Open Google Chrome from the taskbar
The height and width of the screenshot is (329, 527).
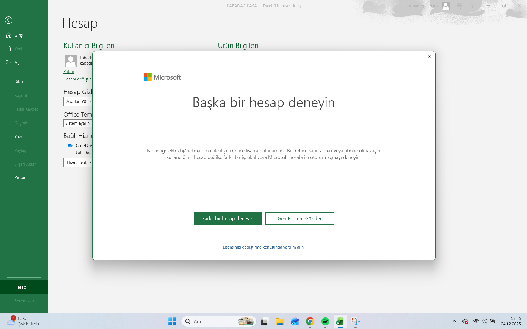click(x=310, y=321)
